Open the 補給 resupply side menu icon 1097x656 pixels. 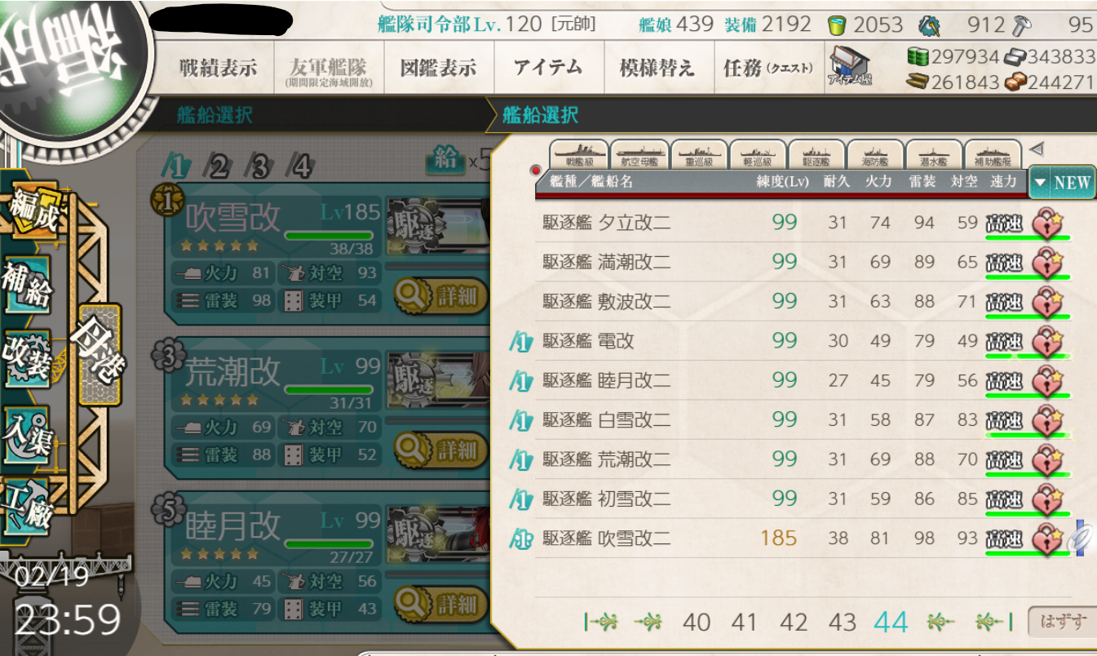28,285
